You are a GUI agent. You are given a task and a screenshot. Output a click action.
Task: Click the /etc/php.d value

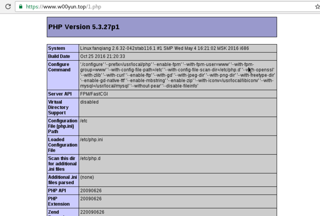click(90, 158)
